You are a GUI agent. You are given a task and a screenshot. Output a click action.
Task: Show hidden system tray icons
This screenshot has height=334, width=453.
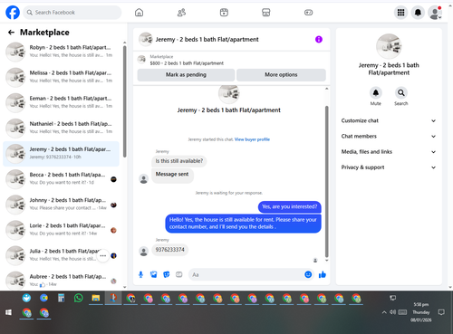[x=384, y=312]
